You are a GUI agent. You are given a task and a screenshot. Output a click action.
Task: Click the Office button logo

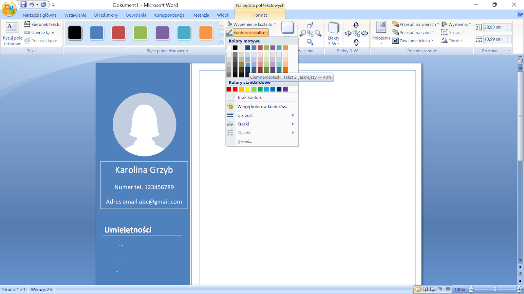click(9, 9)
